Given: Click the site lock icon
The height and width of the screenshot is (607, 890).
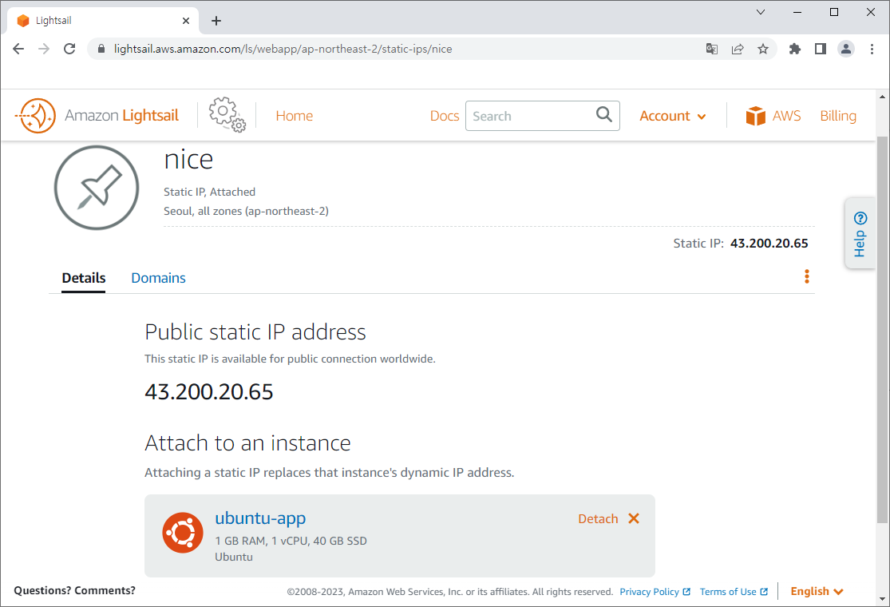Looking at the screenshot, I should (101, 49).
